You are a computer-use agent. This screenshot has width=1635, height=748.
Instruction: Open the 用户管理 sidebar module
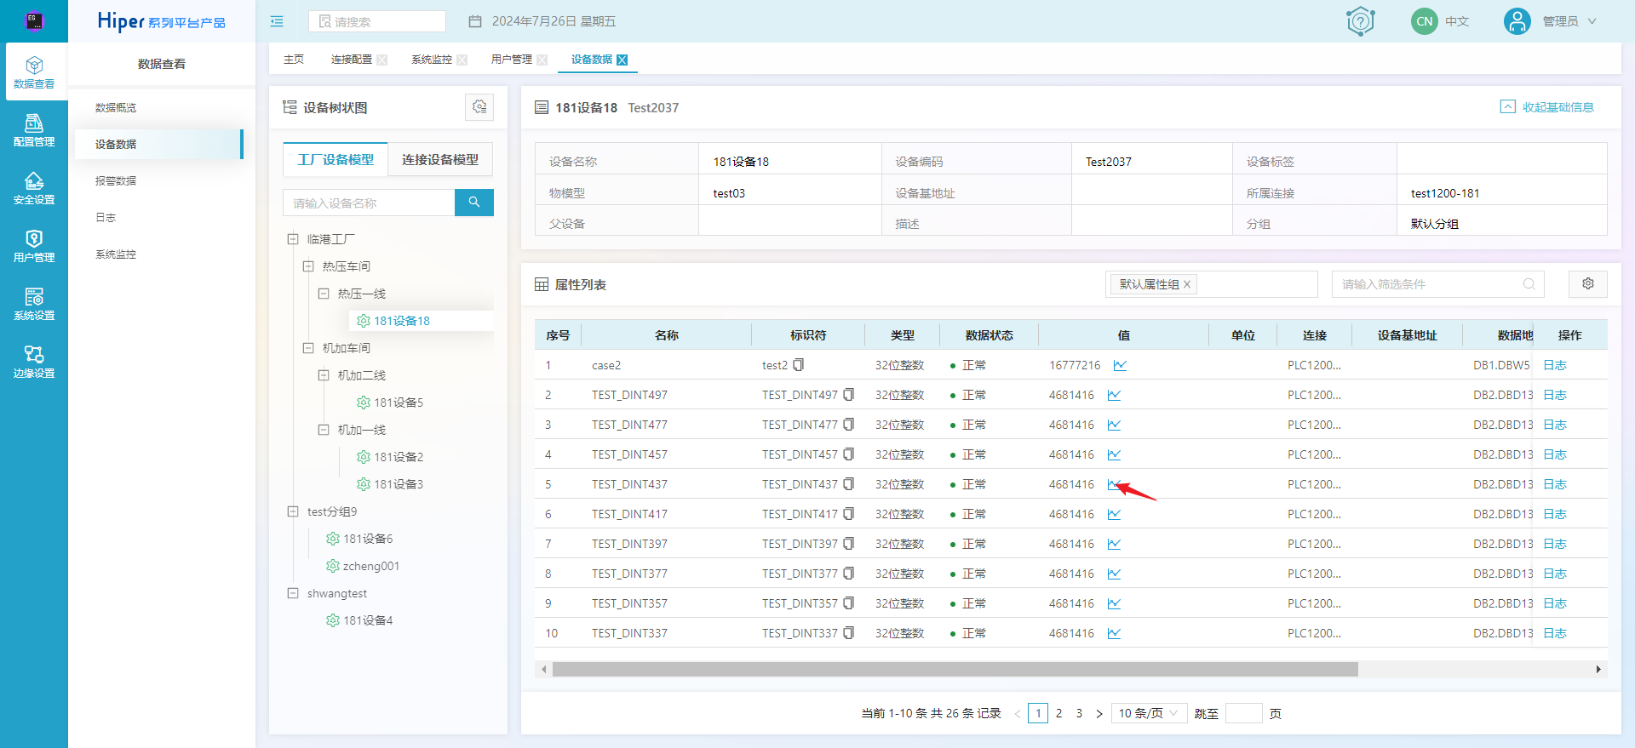coord(34,246)
